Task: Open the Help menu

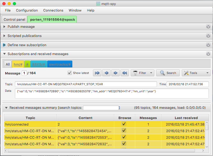Action: pyautogui.click(x=91, y=10)
